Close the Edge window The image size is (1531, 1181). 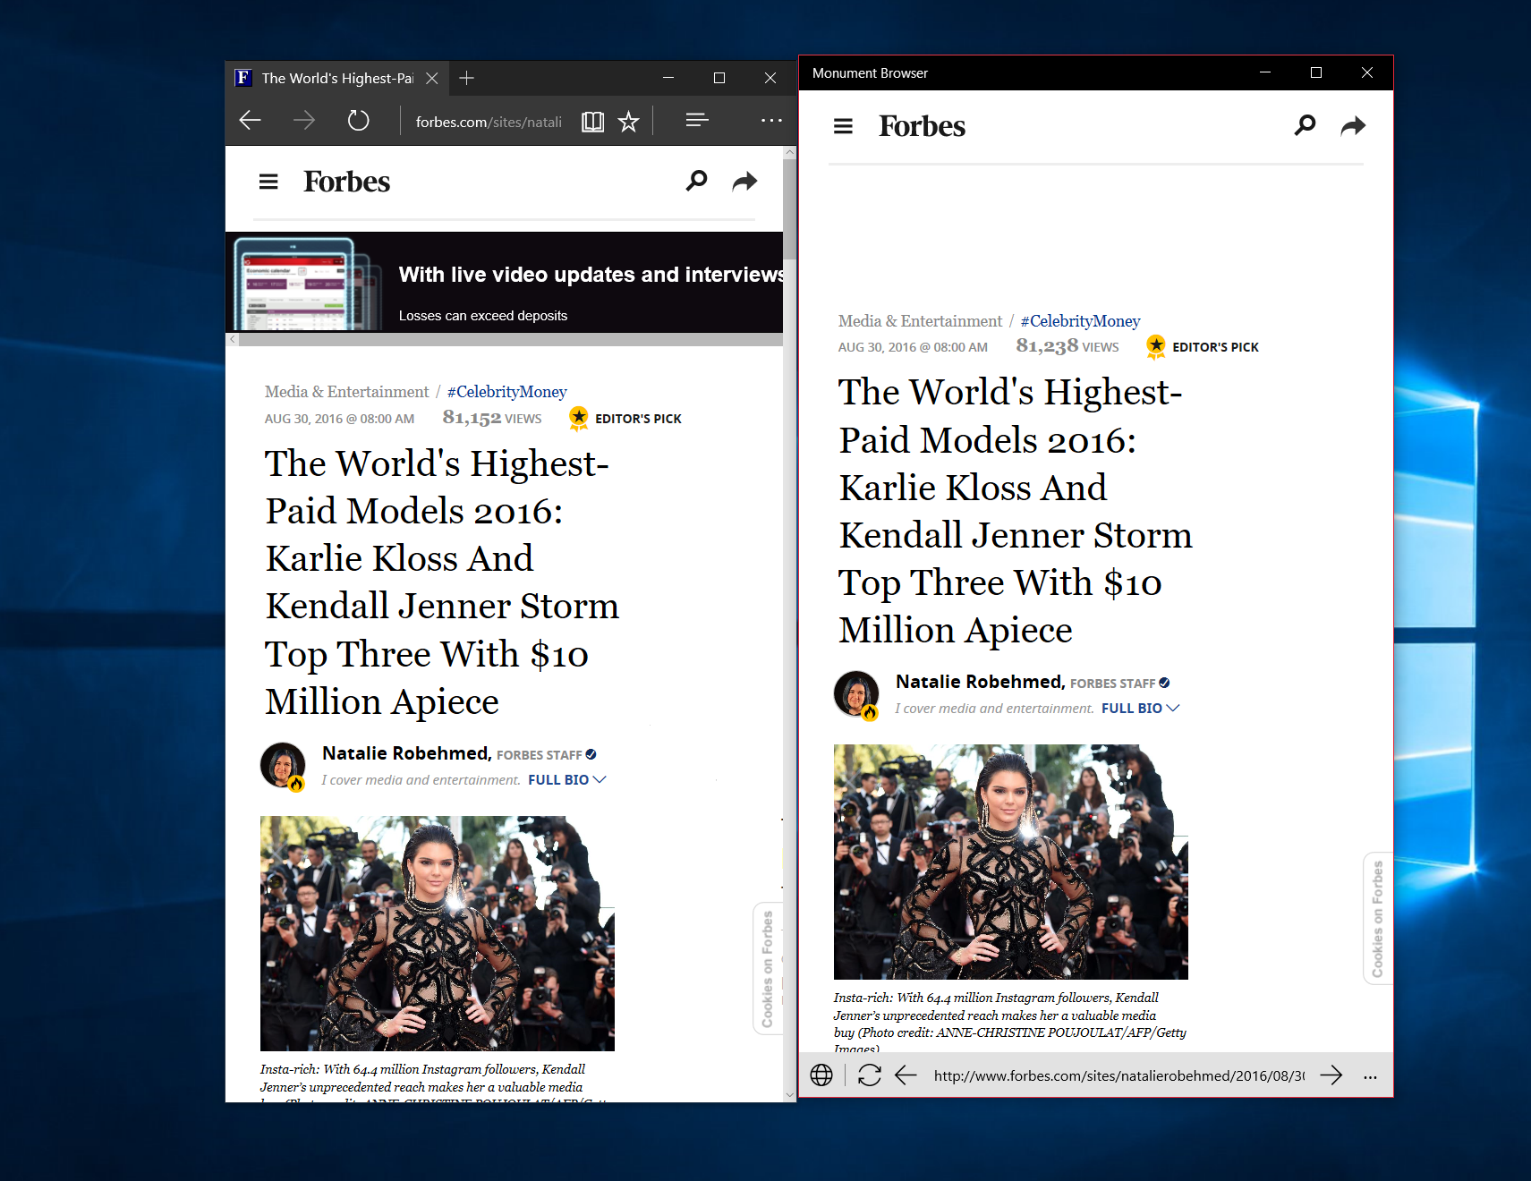pos(770,78)
